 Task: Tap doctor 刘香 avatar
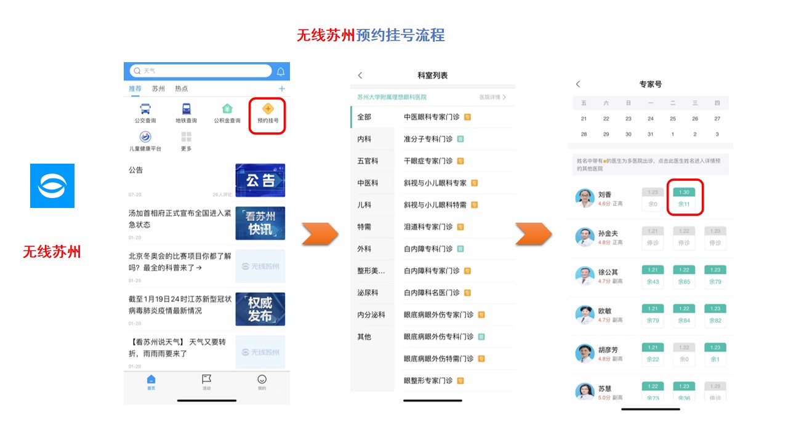(x=585, y=198)
